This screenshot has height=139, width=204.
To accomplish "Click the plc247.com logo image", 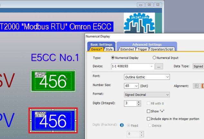I will point(139,23).
